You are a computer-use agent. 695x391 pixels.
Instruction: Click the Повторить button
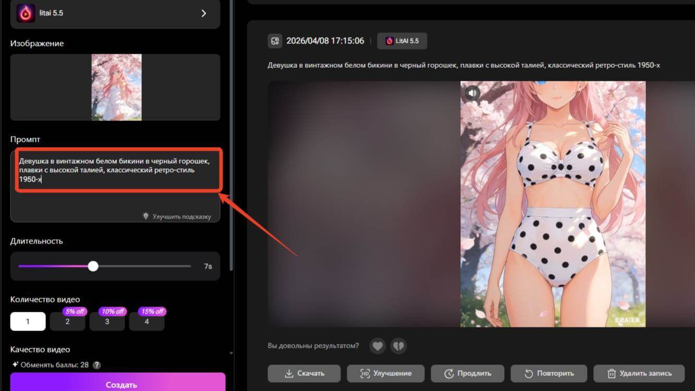click(548, 373)
